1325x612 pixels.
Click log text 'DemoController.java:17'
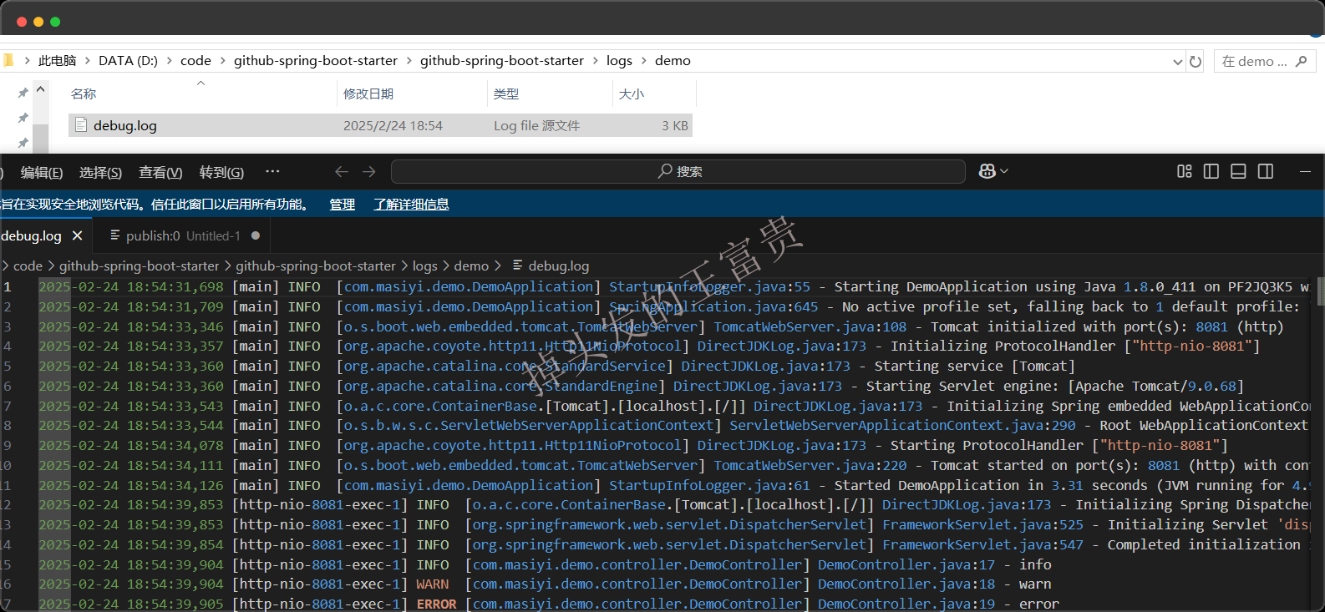(906, 565)
